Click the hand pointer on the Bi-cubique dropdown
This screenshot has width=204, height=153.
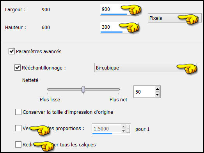187,68
